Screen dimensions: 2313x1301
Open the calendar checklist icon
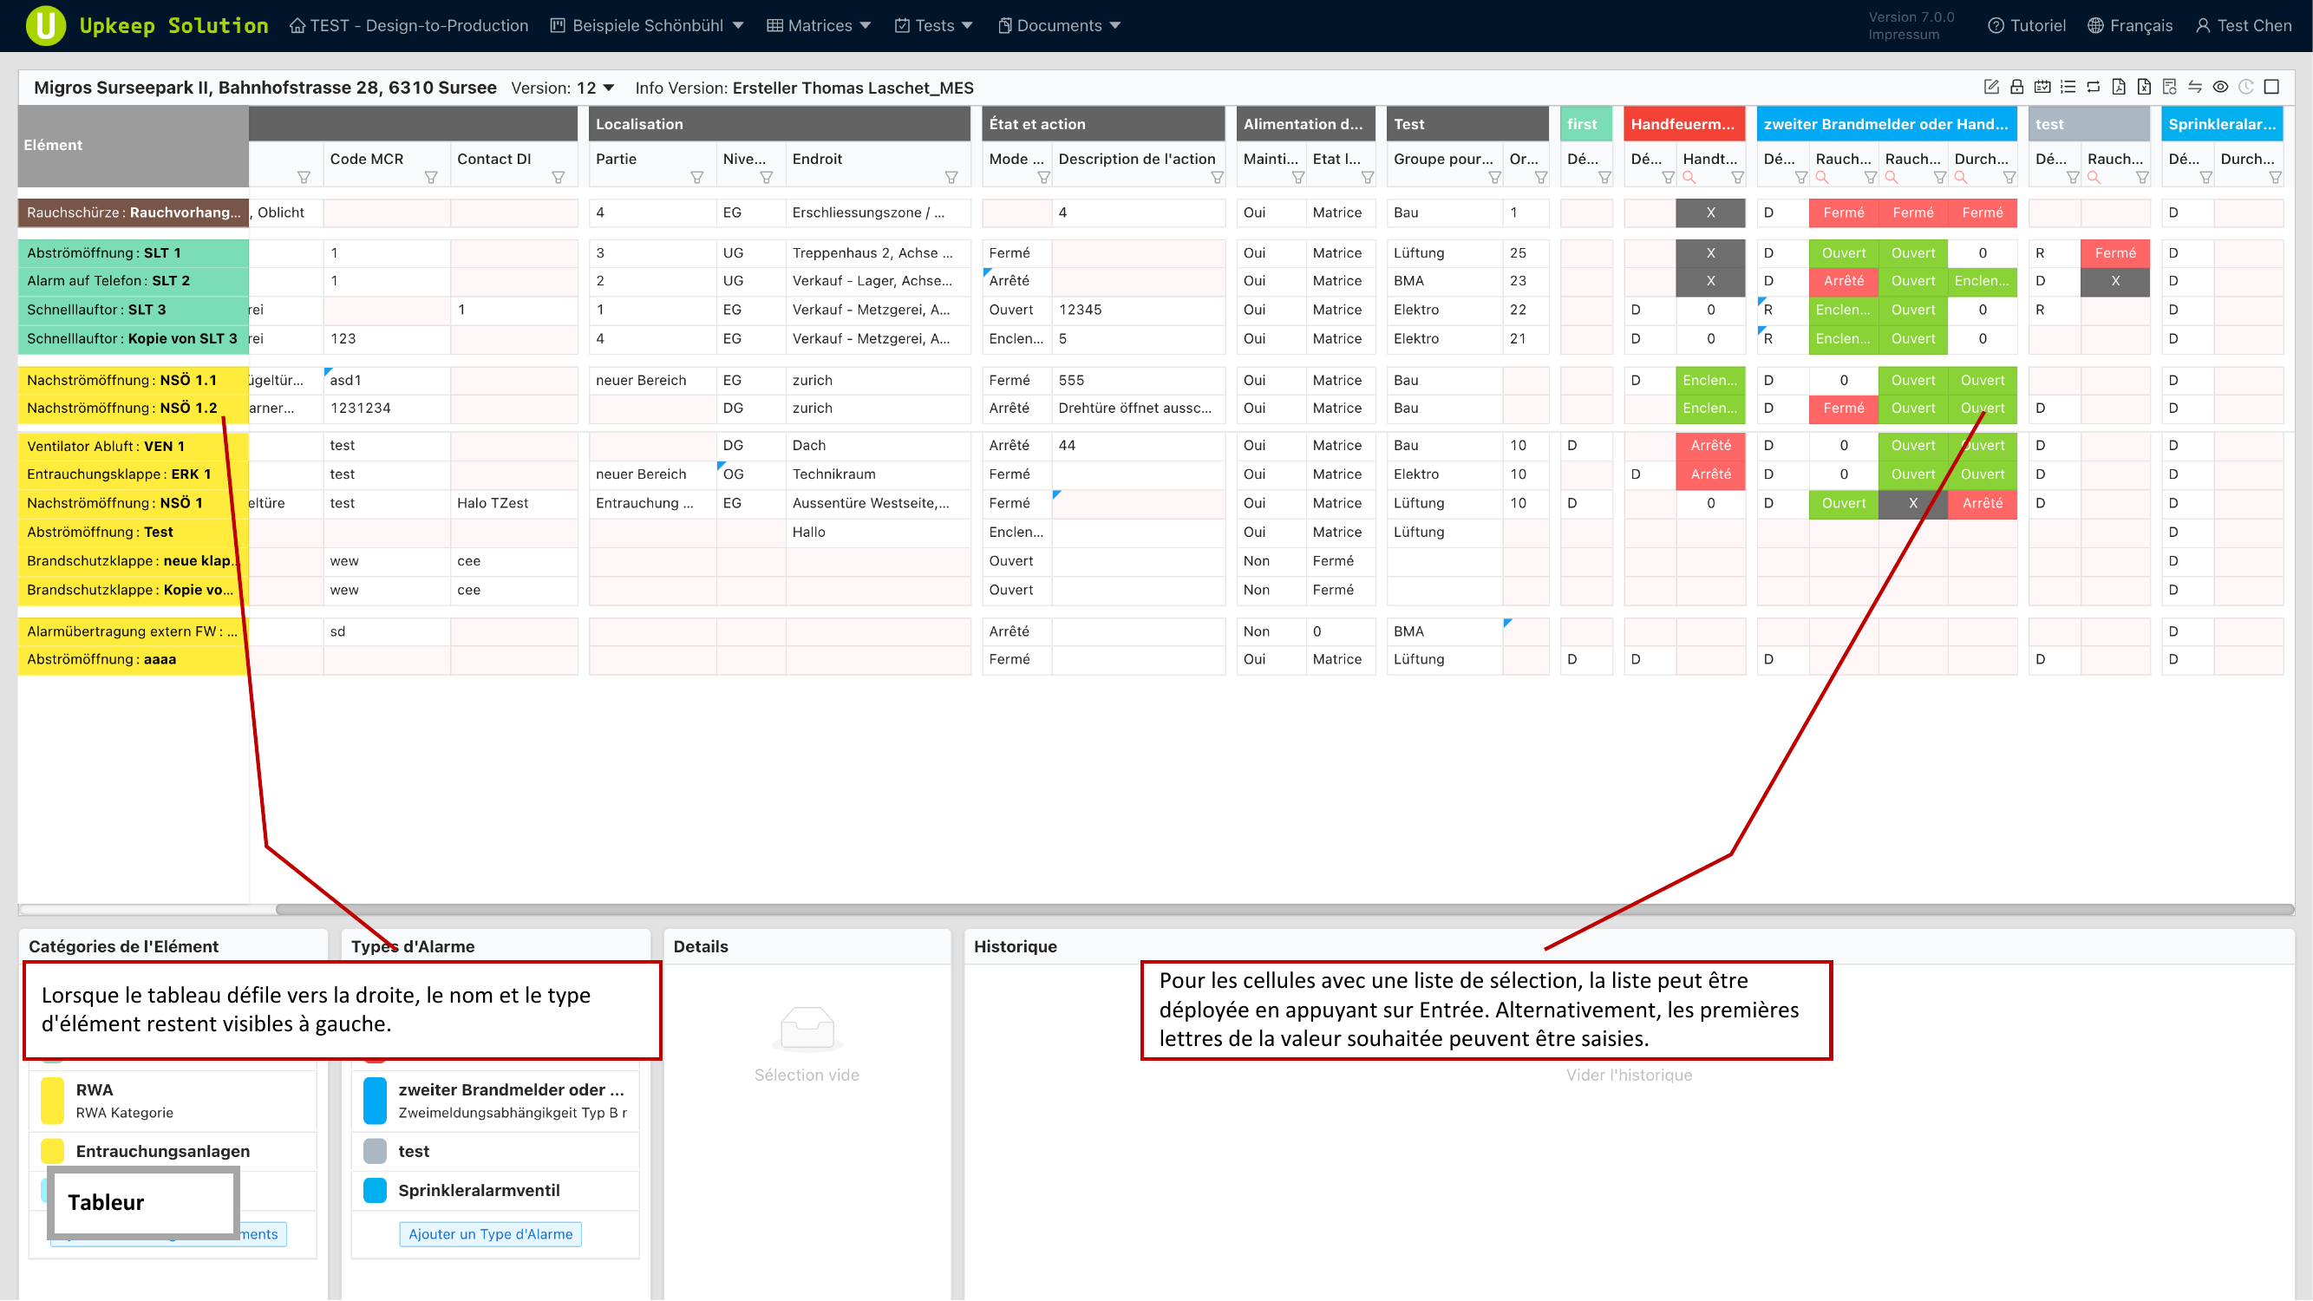point(2042,87)
